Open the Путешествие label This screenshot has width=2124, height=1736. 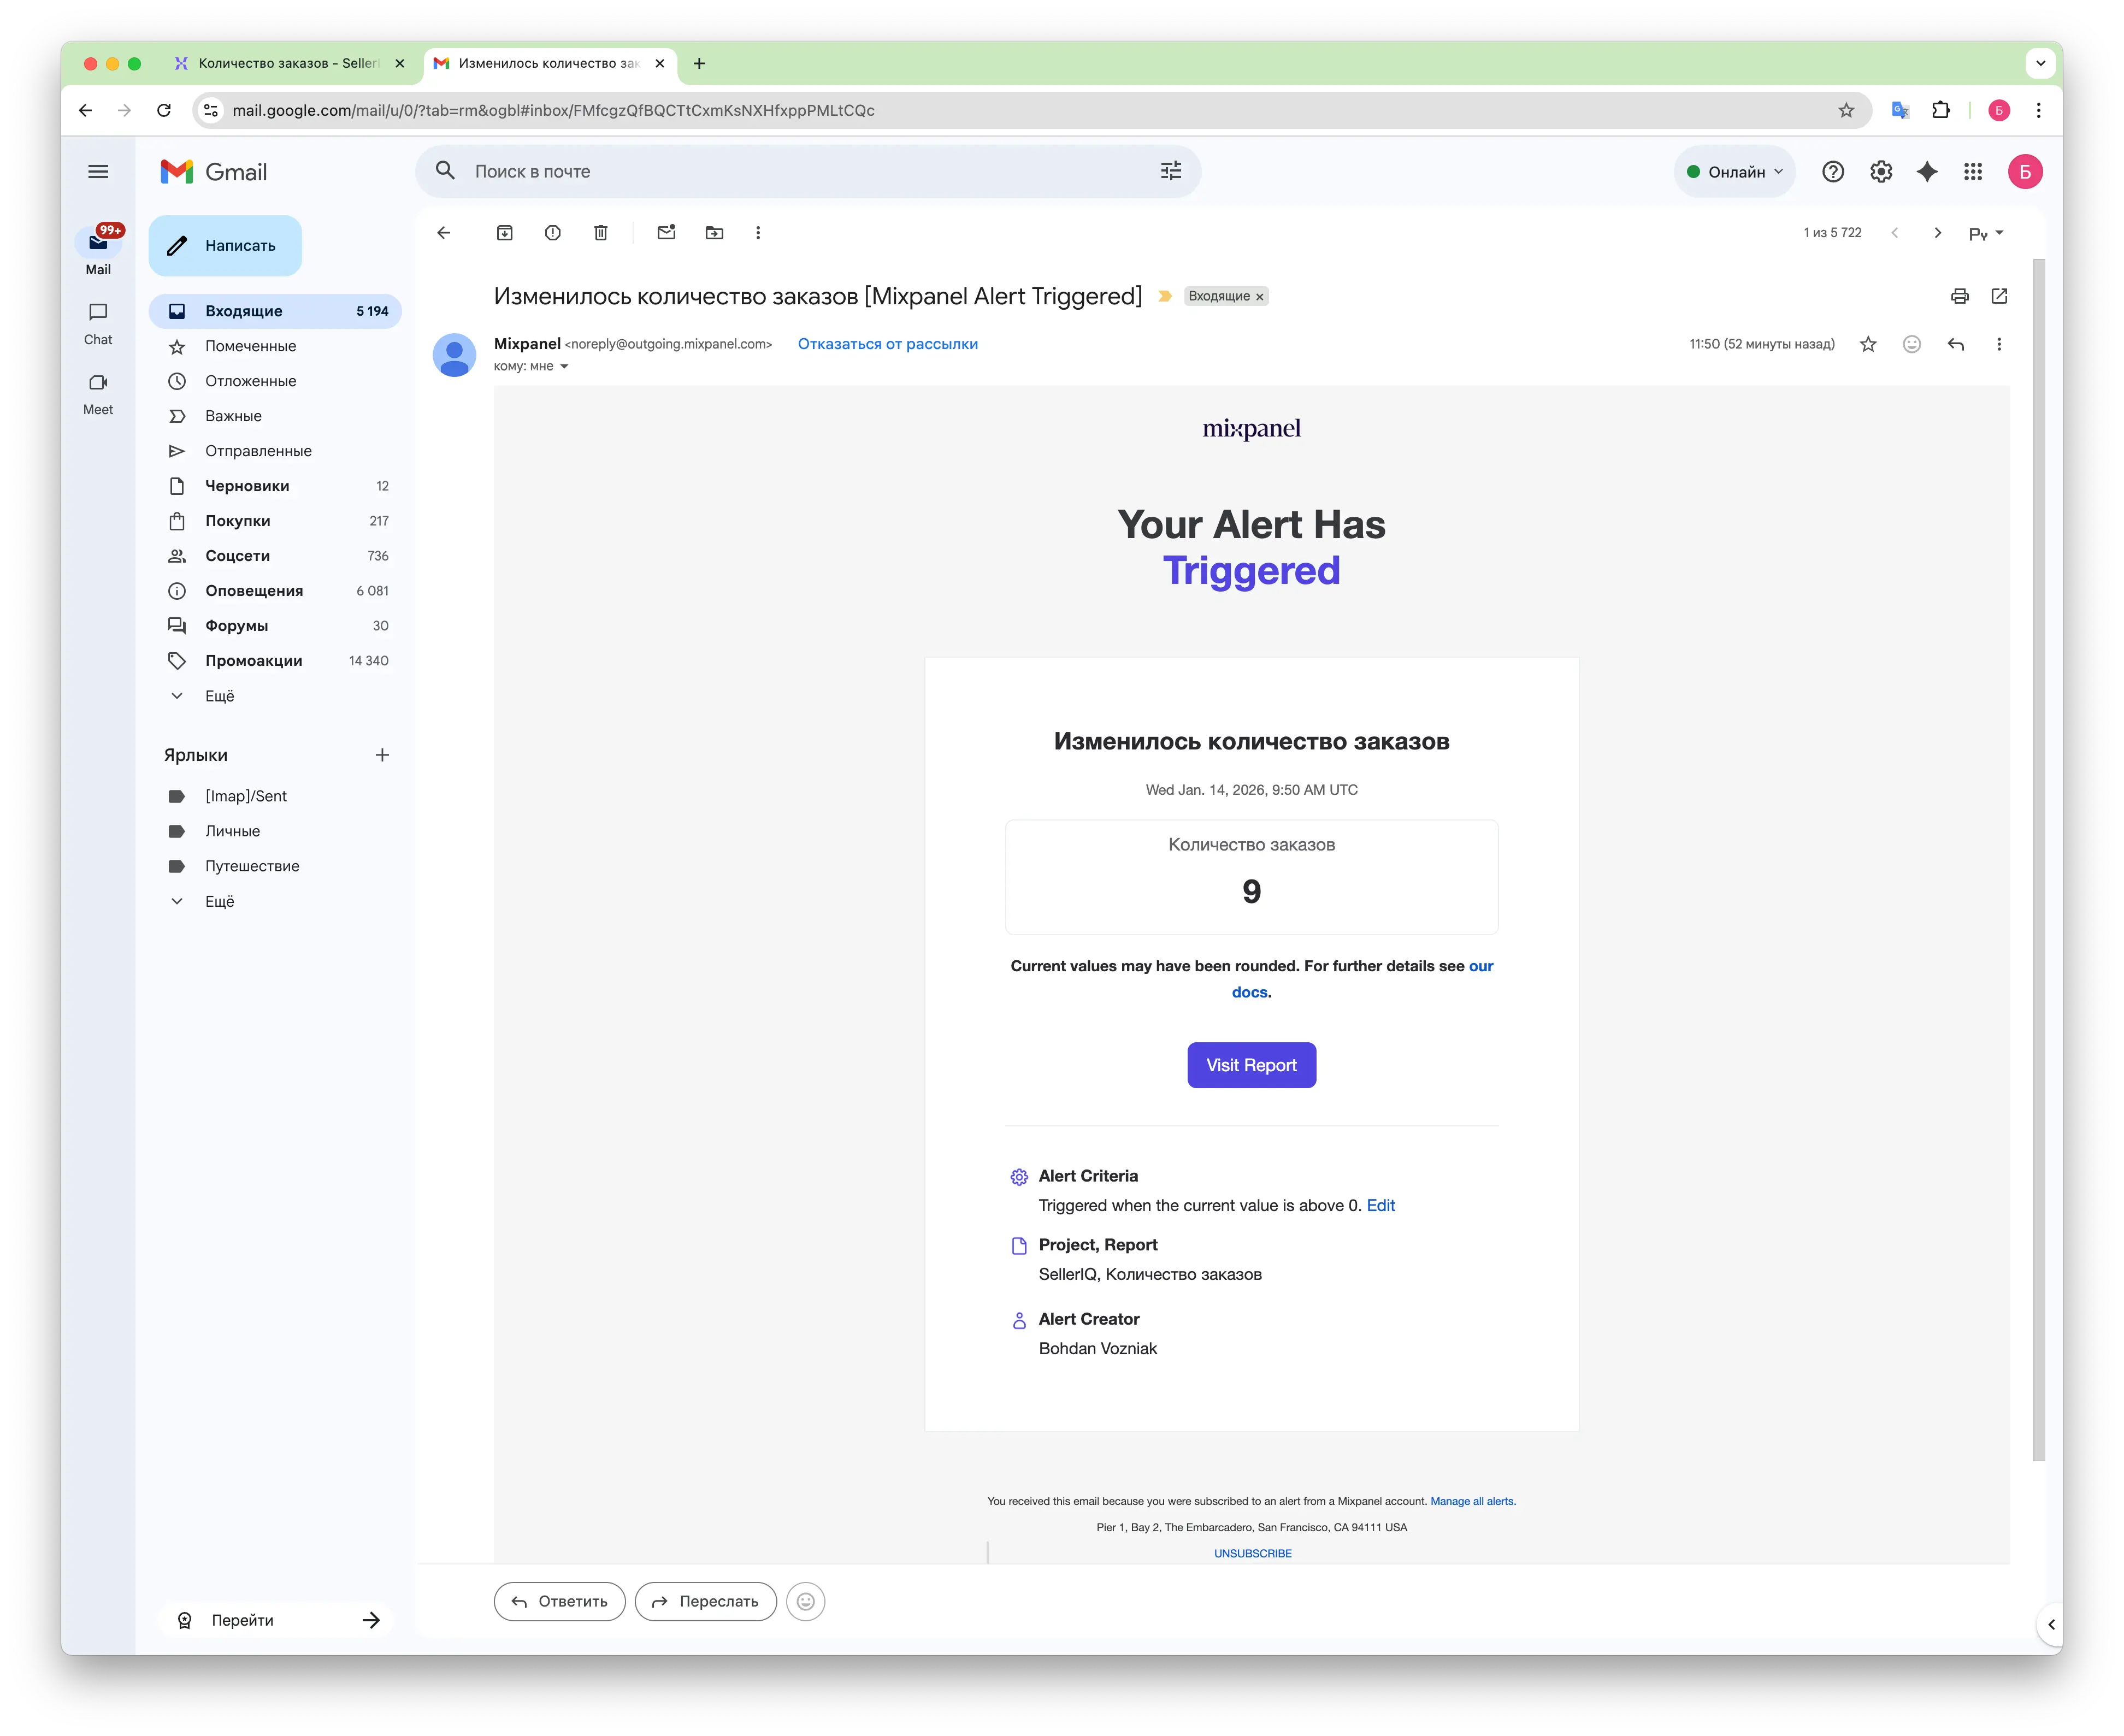tap(275, 866)
